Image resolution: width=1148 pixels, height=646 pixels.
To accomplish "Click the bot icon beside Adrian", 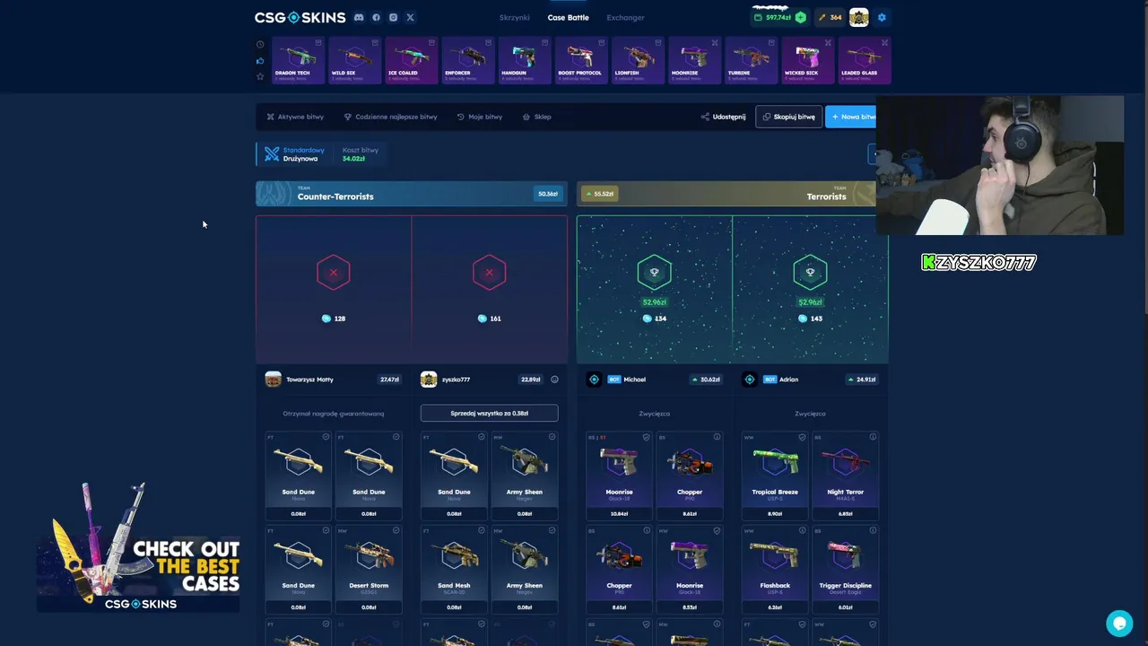I will pyautogui.click(x=750, y=380).
